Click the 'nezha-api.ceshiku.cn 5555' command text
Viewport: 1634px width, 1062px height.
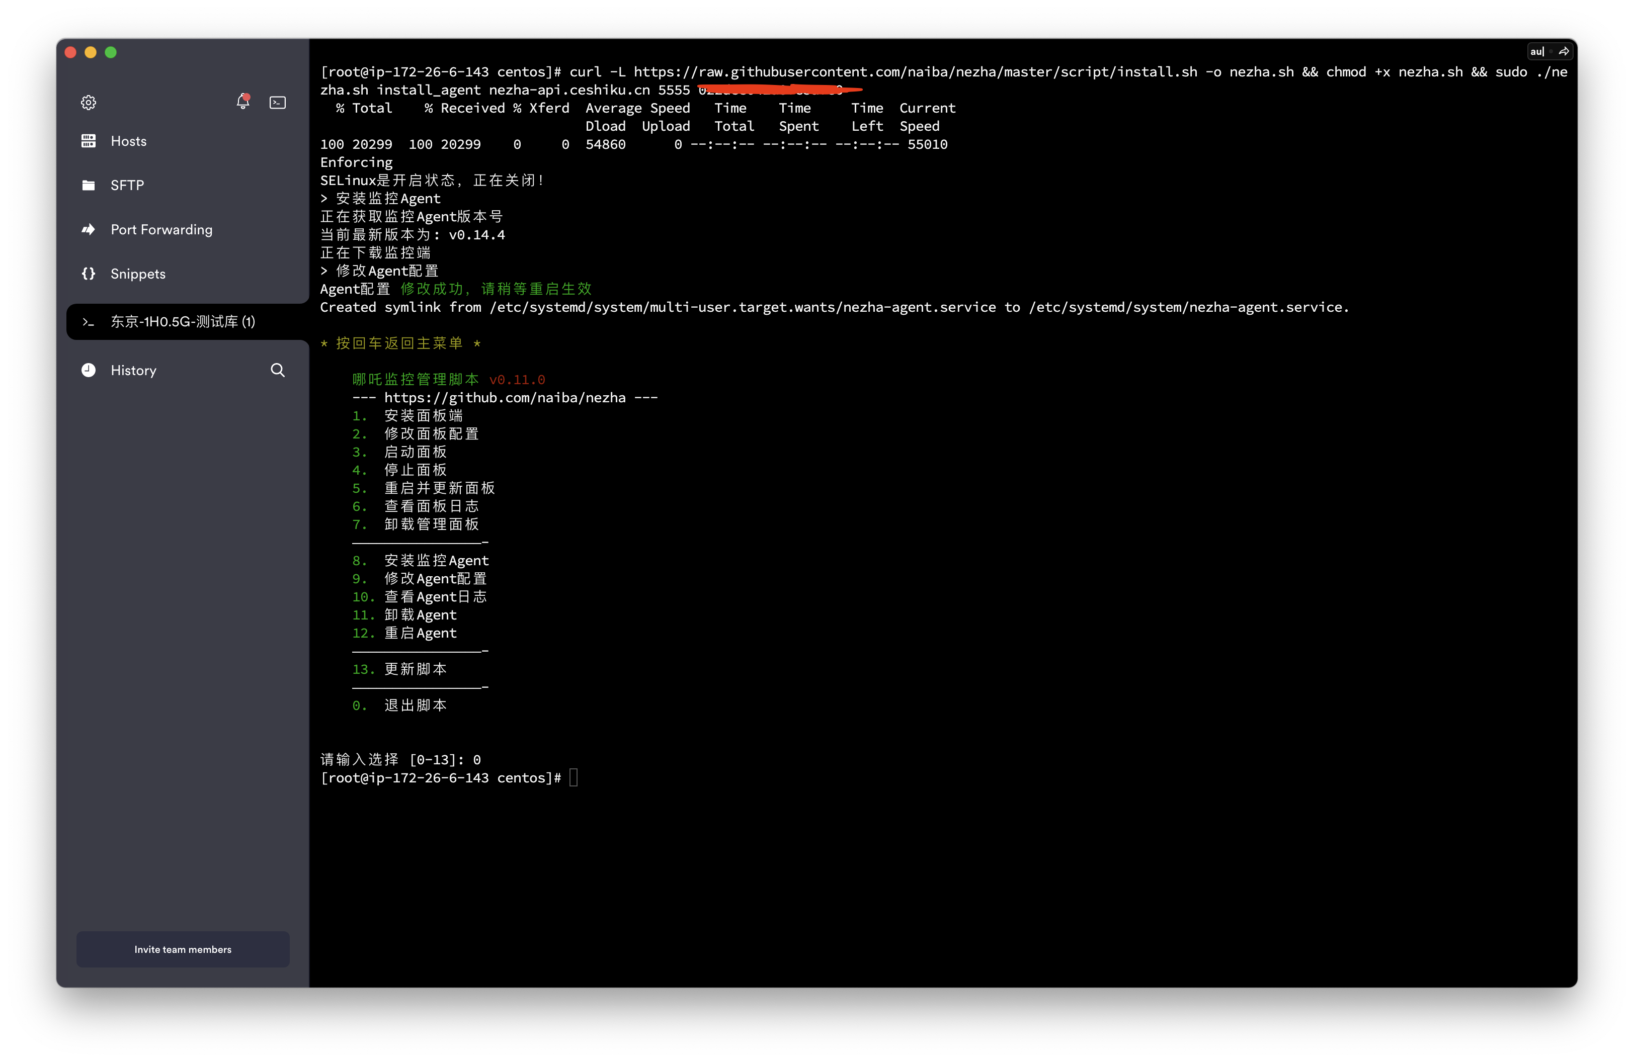(x=589, y=91)
